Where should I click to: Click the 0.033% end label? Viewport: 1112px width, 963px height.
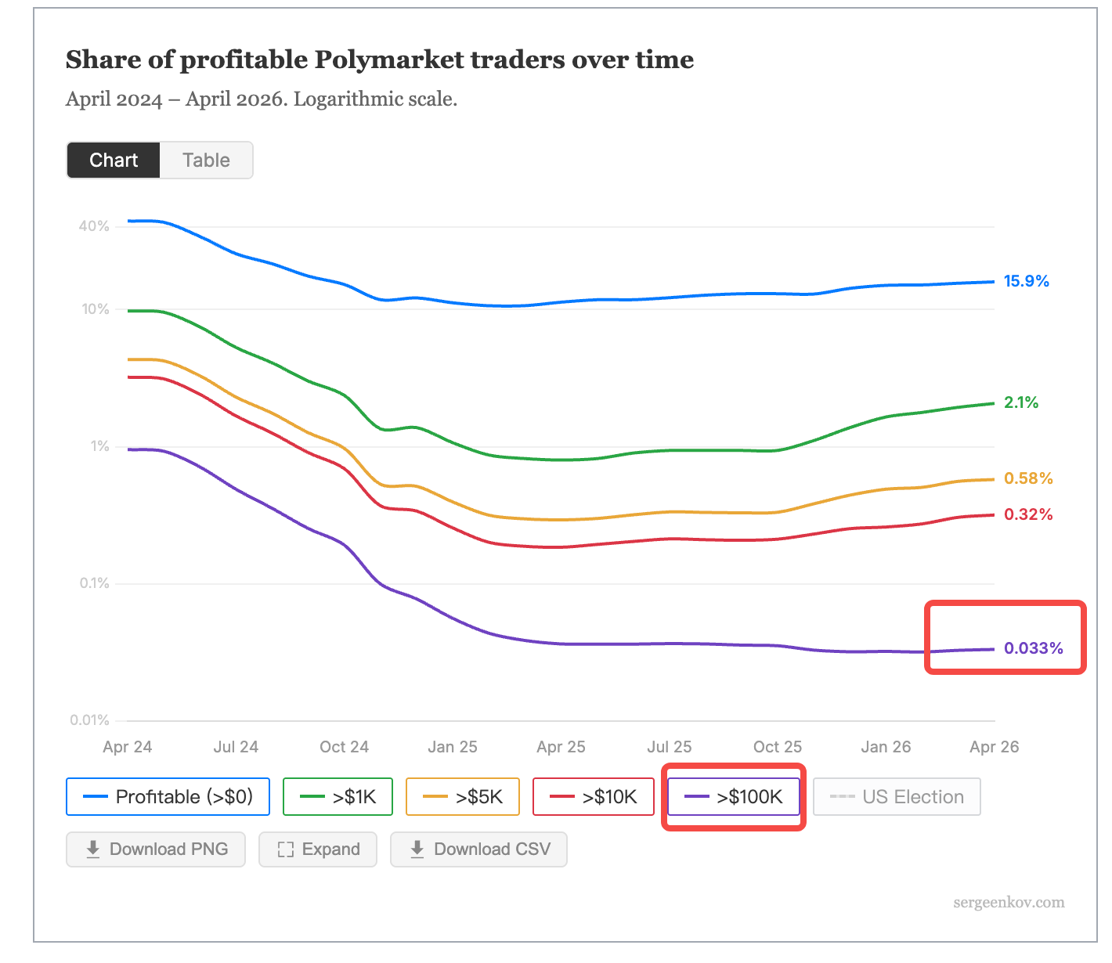(x=1034, y=648)
